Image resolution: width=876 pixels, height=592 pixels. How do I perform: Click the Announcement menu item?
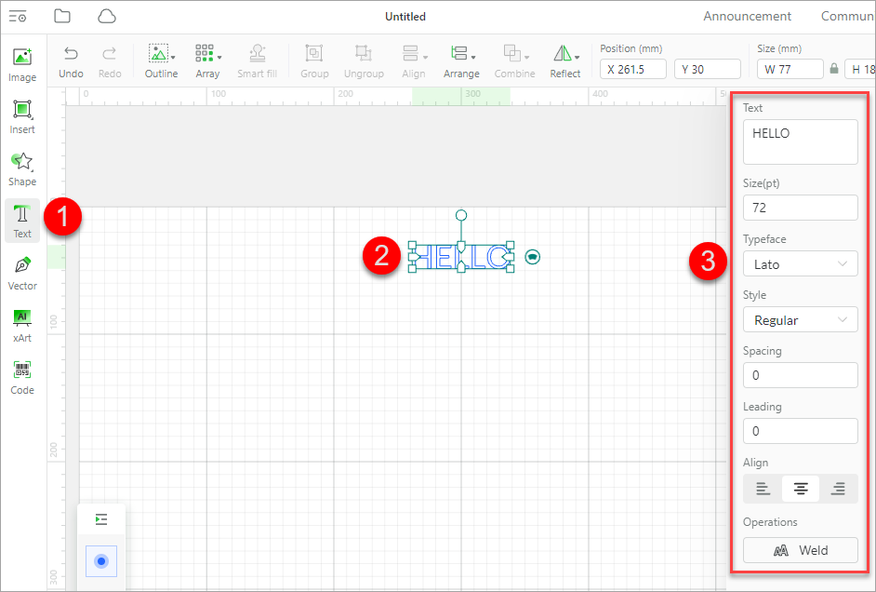(x=747, y=16)
